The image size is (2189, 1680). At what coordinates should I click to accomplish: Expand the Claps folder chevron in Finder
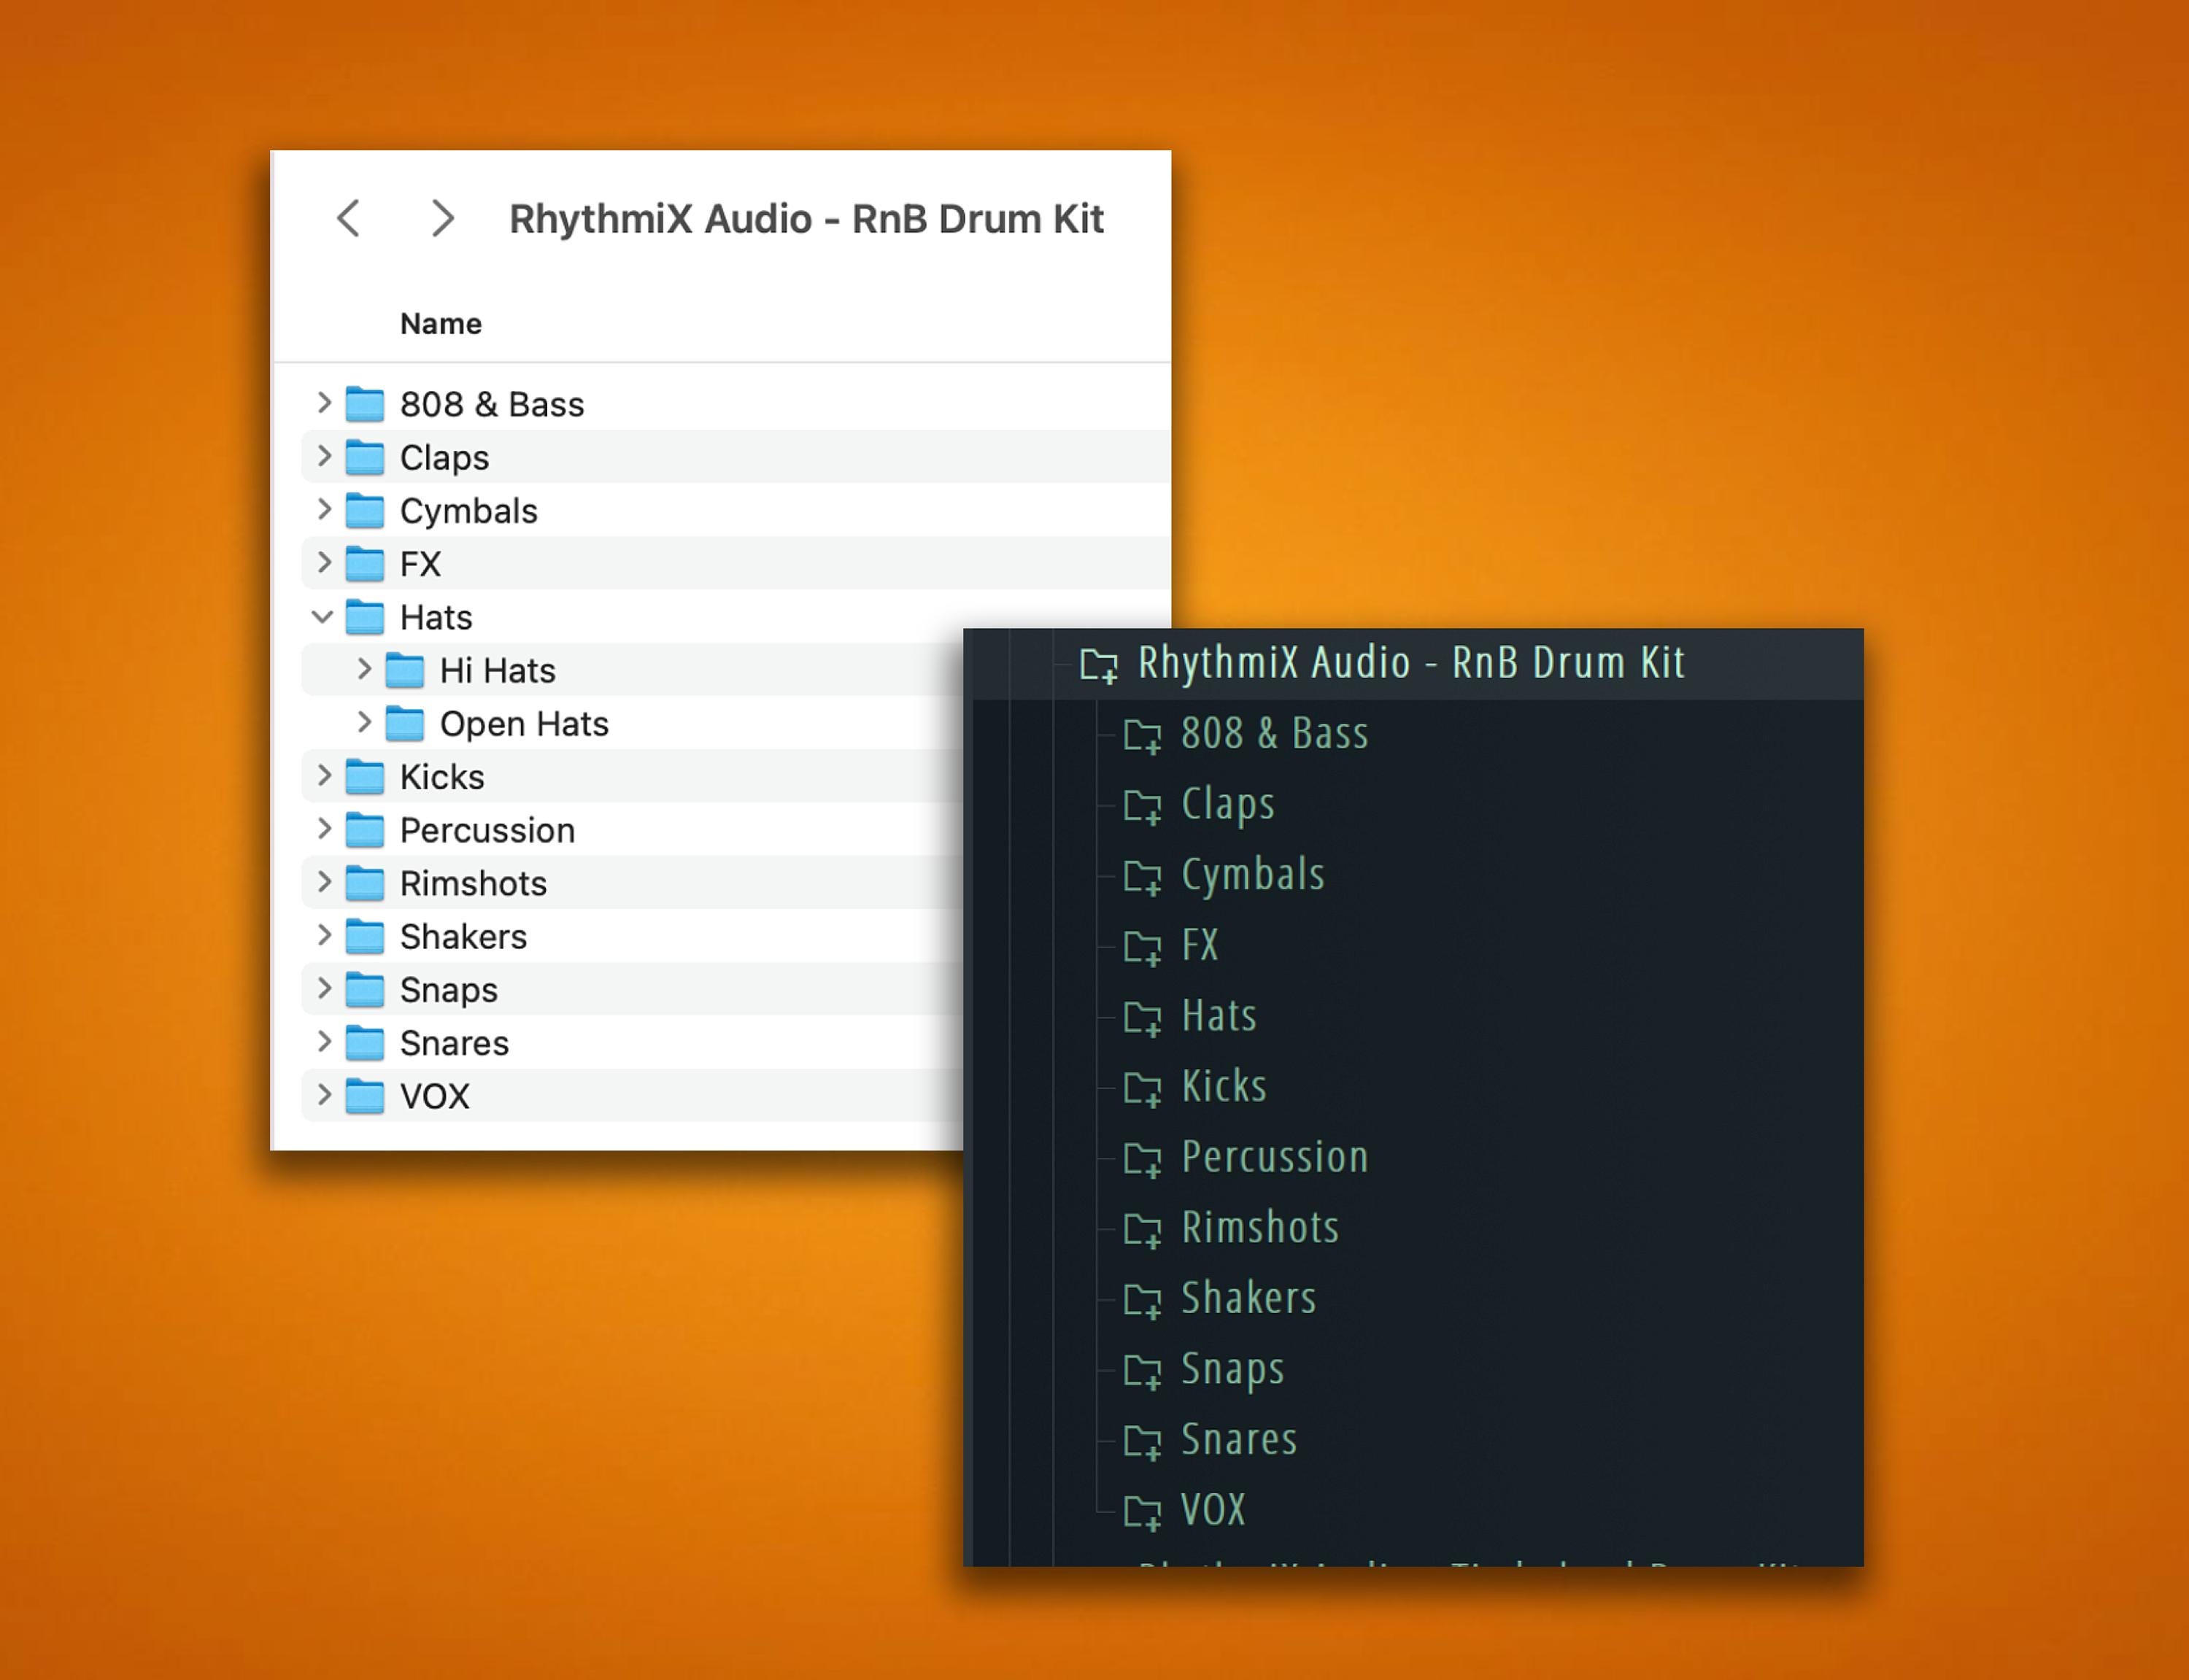tap(324, 456)
